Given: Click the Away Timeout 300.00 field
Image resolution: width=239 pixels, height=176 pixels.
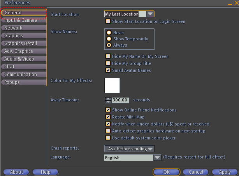Looking at the screenshot, I should coord(120,100).
